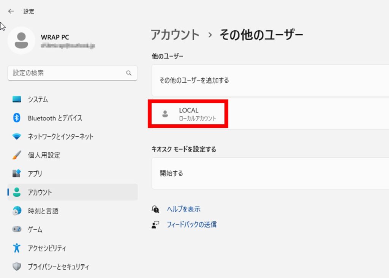Click the アプリ icon in sidebar

point(17,174)
